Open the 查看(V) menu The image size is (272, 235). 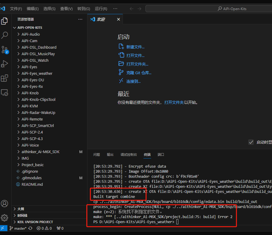(x=66, y=9)
